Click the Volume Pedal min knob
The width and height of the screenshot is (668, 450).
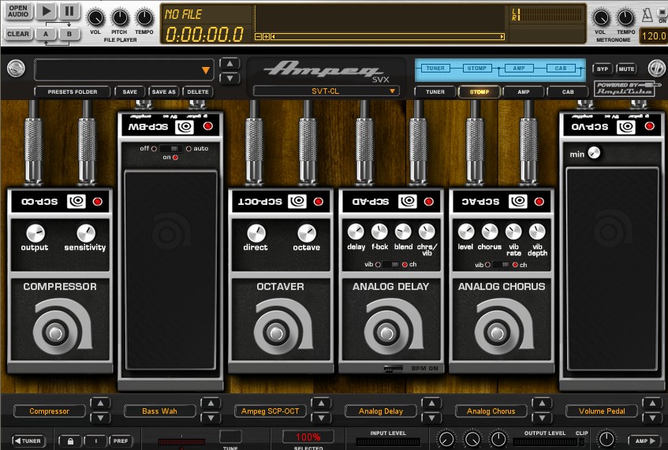[x=594, y=152]
